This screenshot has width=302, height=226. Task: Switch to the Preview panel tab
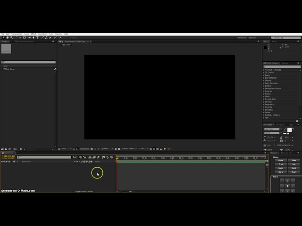(285, 63)
